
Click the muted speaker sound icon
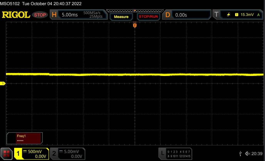tap(247, 154)
